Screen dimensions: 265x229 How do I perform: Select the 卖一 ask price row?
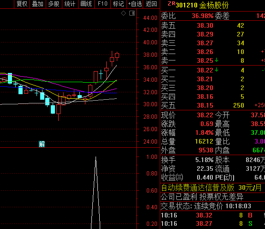[x=213, y=60]
